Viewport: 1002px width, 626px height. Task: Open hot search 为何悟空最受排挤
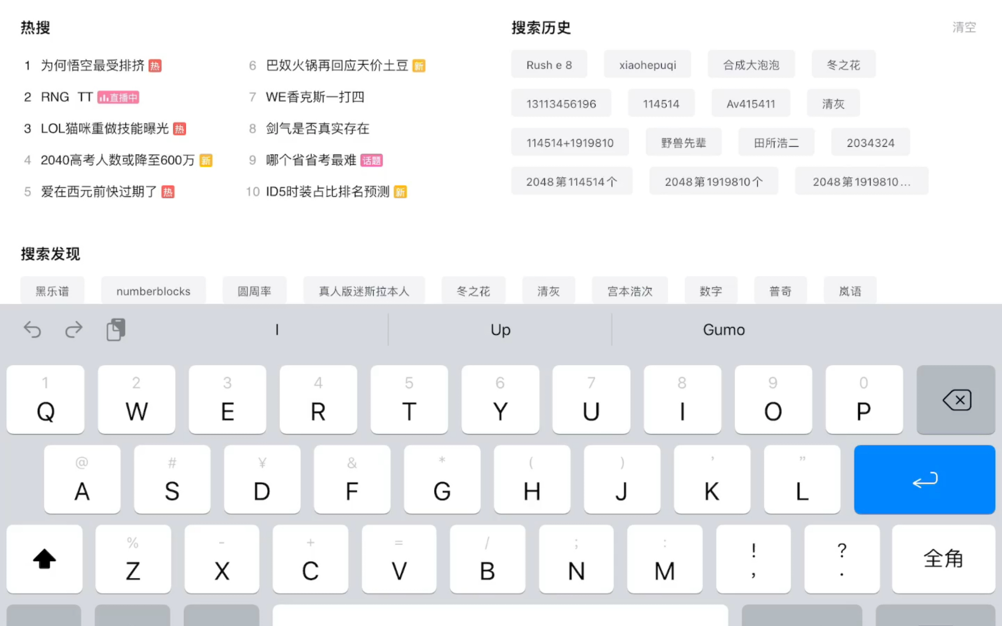click(x=93, y=66)
